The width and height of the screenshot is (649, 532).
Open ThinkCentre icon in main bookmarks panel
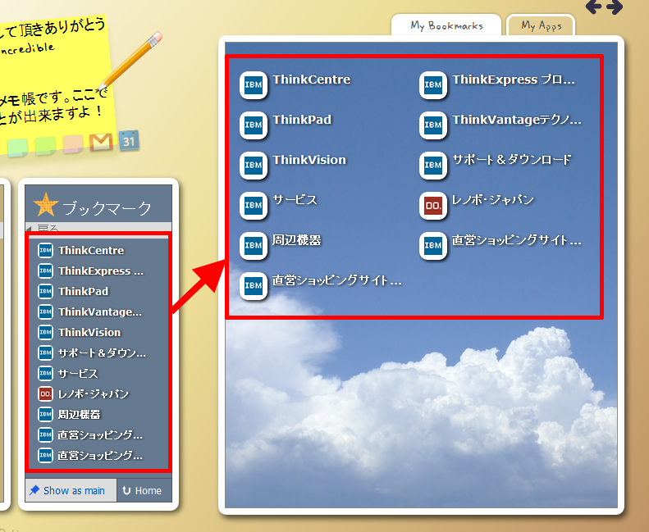coord(254,84)
